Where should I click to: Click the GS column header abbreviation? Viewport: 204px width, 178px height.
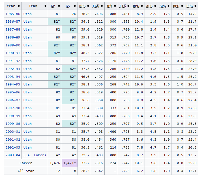coord(68,6)
